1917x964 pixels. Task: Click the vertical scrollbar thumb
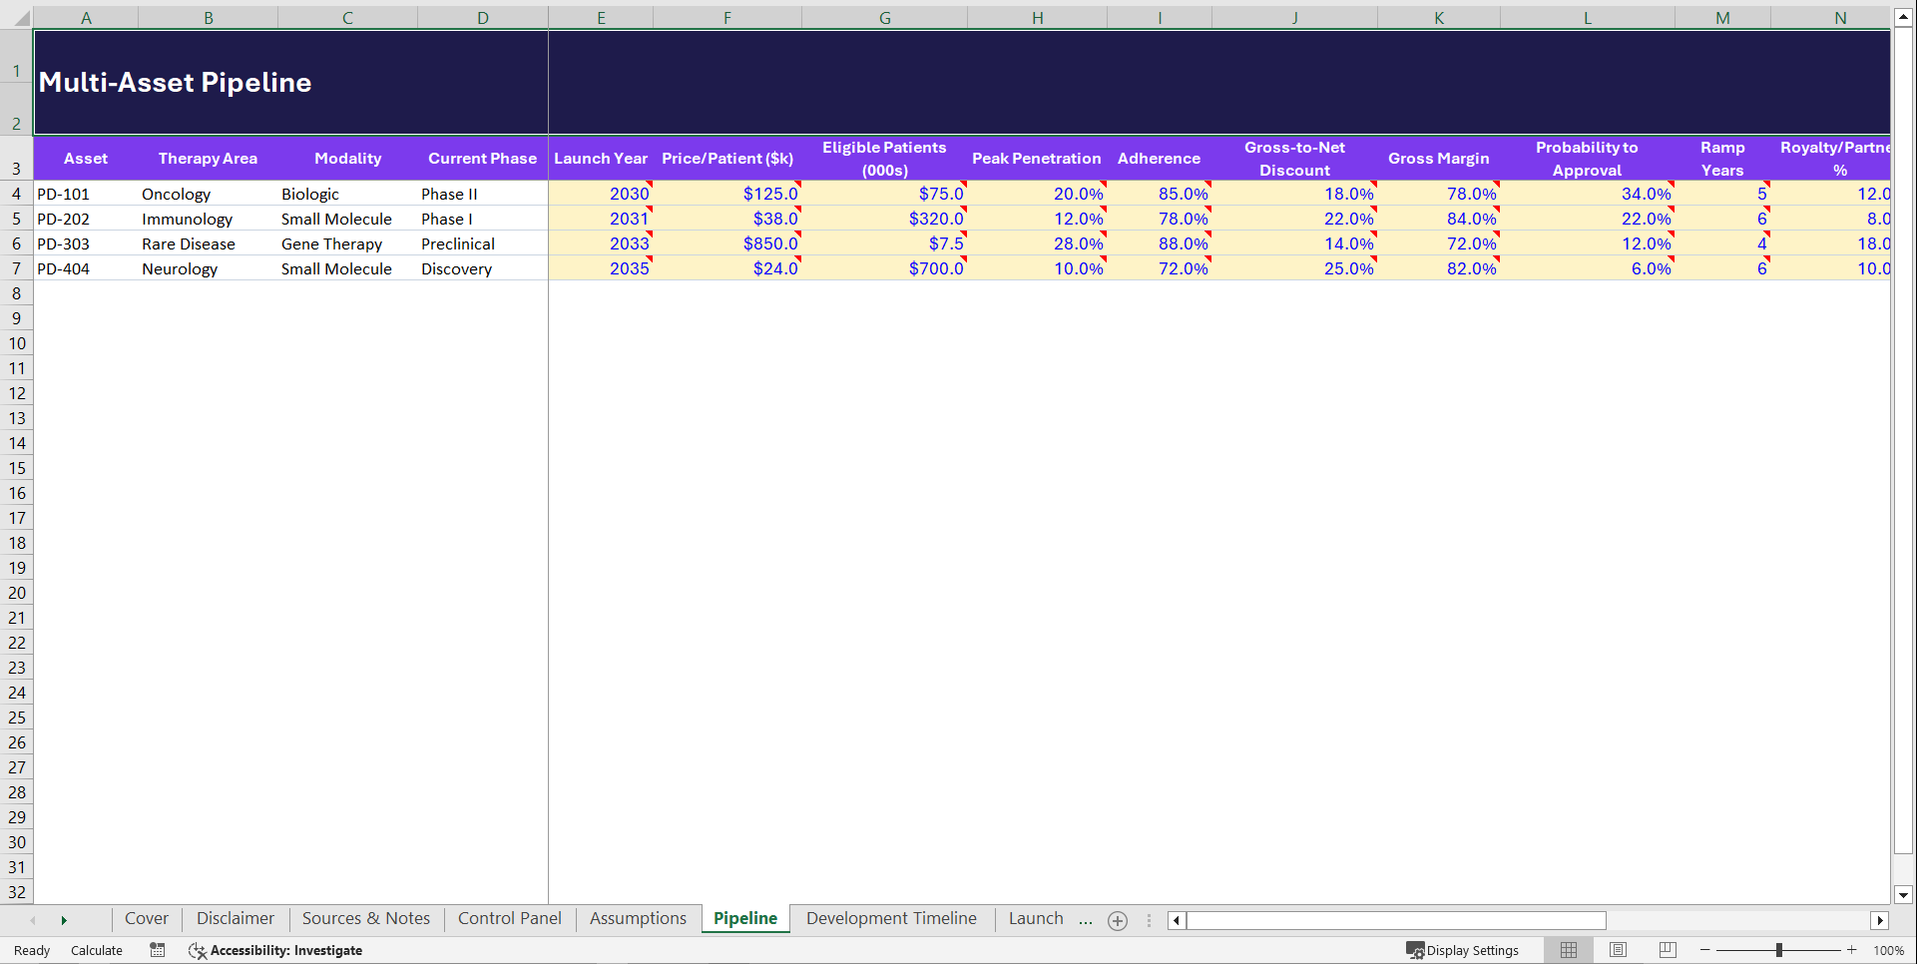click(1903, 440)
